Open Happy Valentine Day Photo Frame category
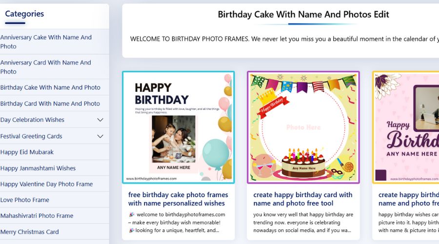 [46, 184]
